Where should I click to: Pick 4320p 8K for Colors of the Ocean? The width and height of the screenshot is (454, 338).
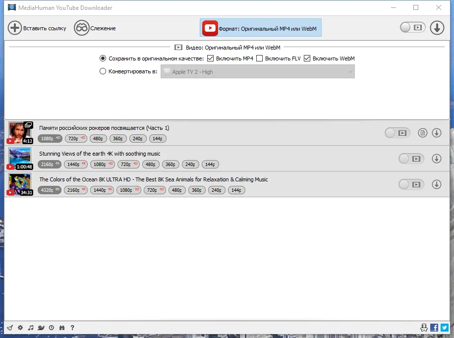pyautogui.click(x=50, y=190)
